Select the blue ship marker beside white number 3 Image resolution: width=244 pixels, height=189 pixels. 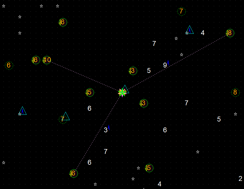tap(109, 128)
